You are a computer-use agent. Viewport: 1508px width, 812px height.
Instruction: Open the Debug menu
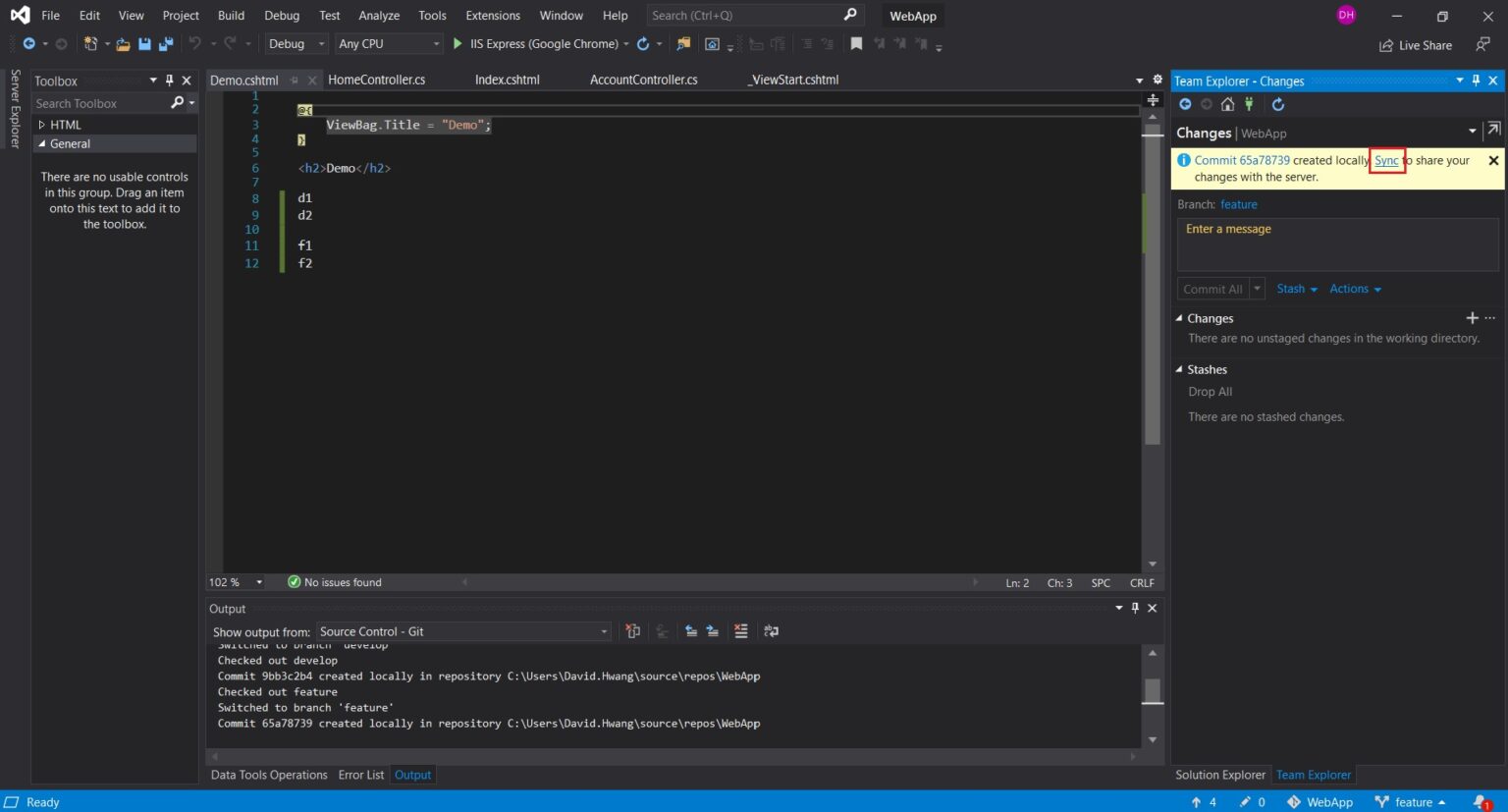click(282, 15)
